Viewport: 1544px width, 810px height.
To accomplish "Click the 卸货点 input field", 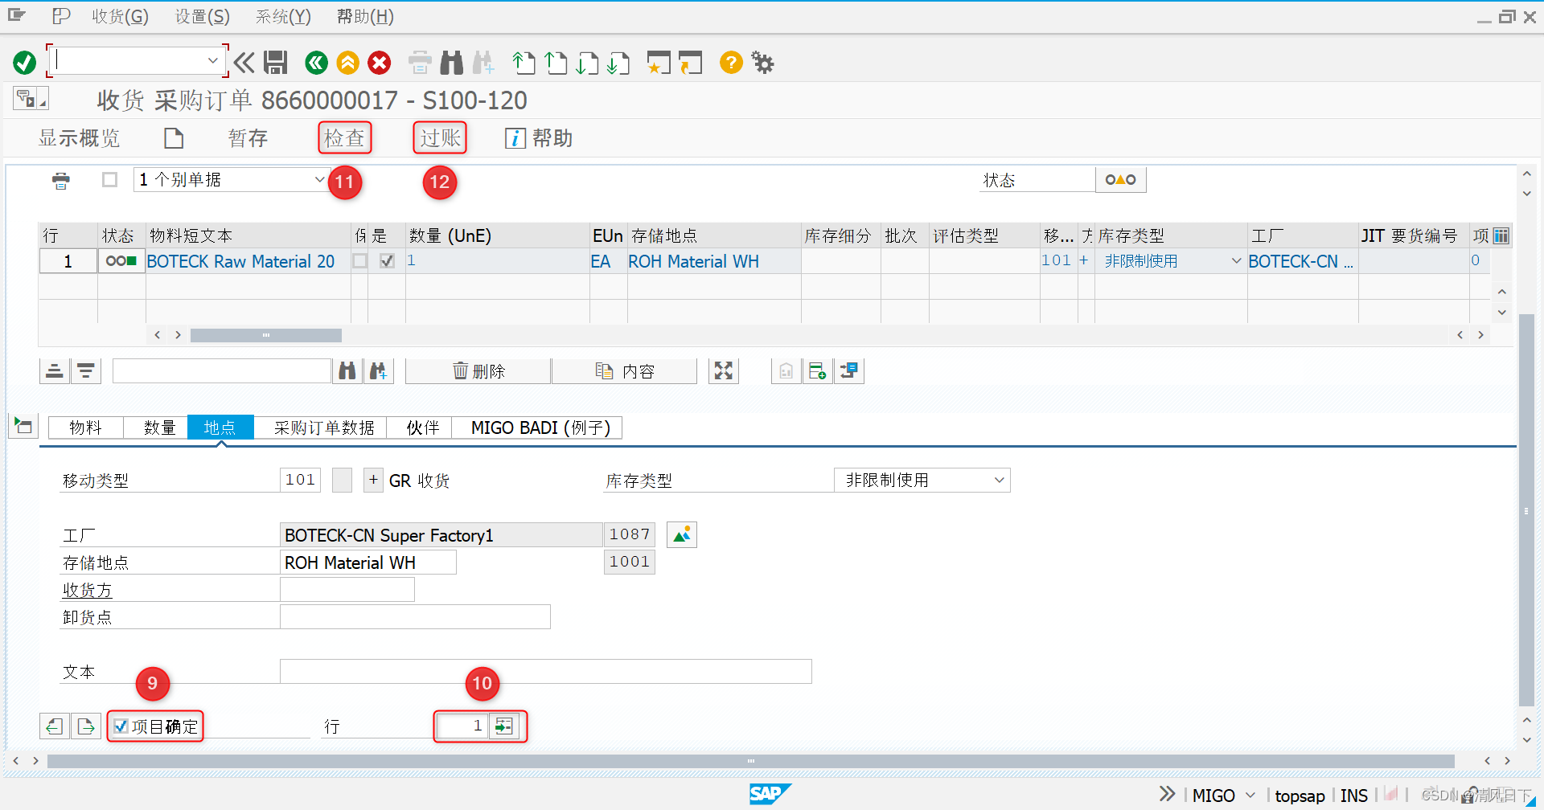I will pyautogui.click(x=415, y=616).
